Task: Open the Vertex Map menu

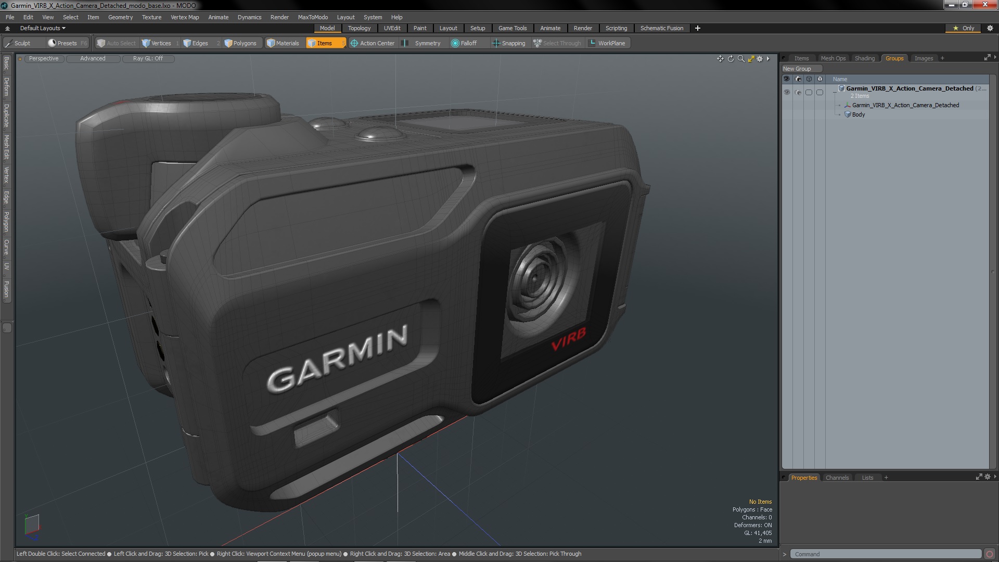Action: 185,17
